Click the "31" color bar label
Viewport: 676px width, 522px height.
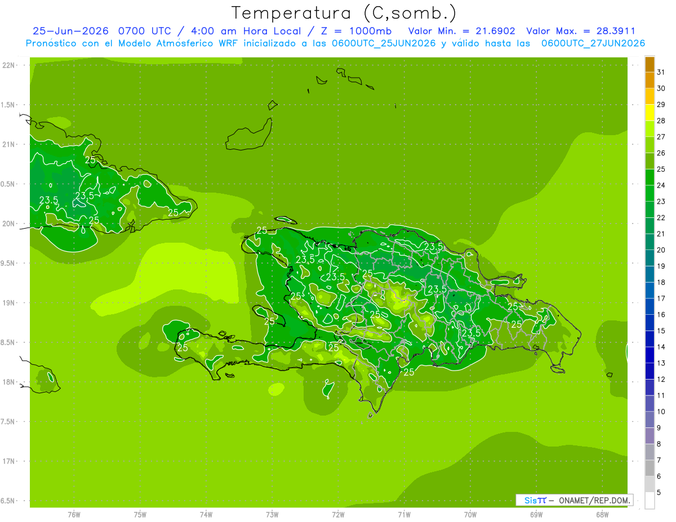point(661,72)
